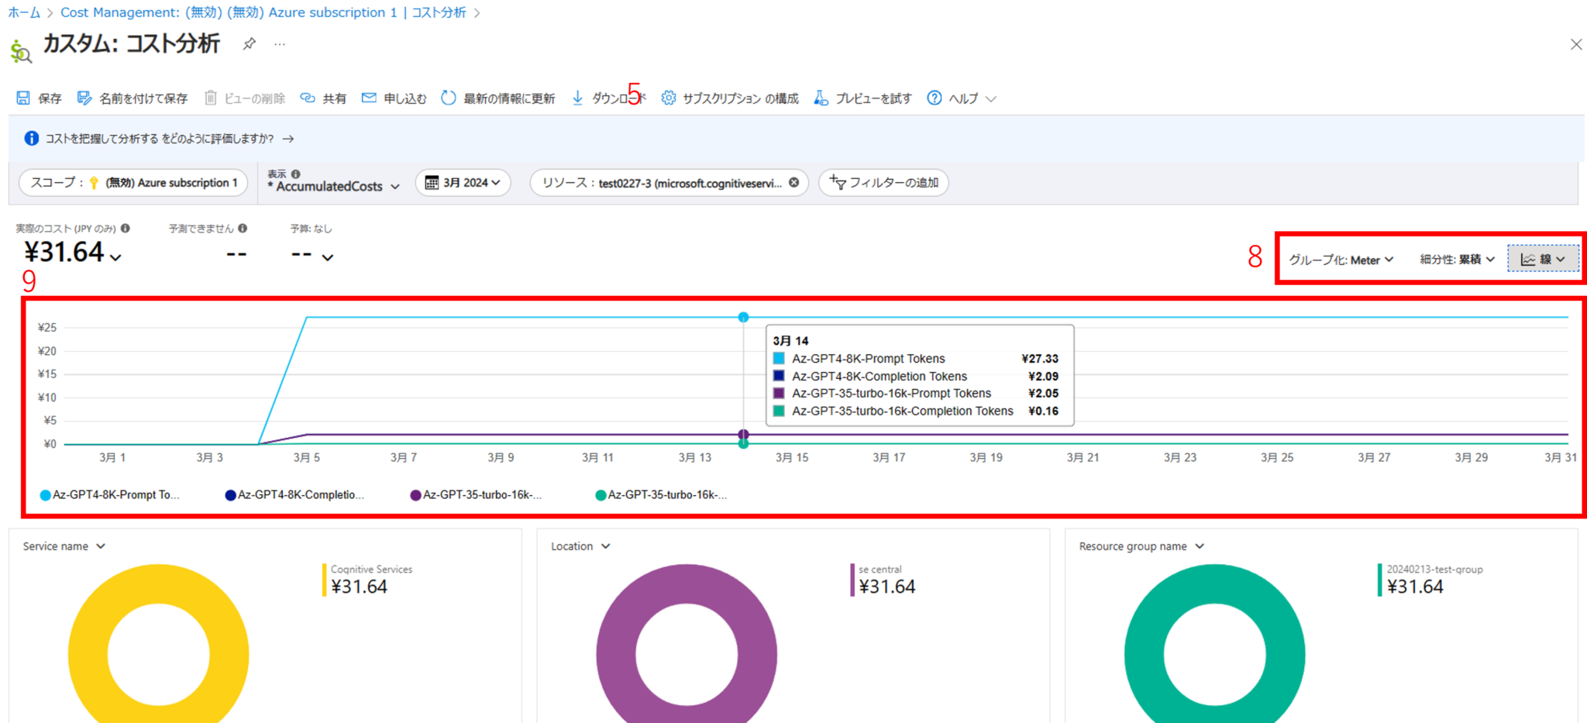The height and width of the screenshot is (723, 1587).
Task: Open the 細分性: 累積 dropdown
Action: coord(1457,260)
